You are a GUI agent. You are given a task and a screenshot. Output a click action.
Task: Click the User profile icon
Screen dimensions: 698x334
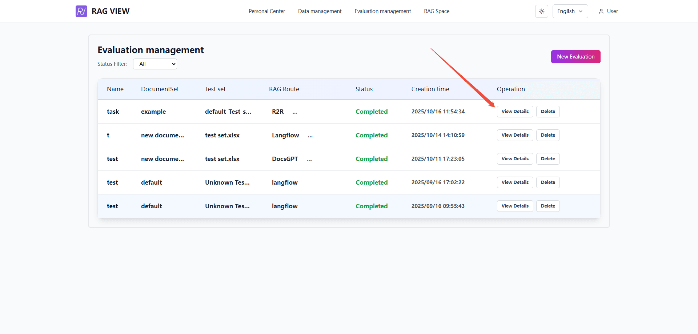(x=601, y=11)
